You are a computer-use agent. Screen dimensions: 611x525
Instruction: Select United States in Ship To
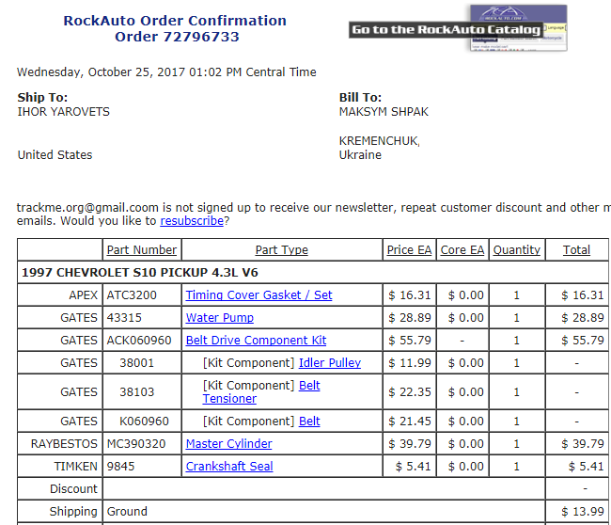pos(55,155)
